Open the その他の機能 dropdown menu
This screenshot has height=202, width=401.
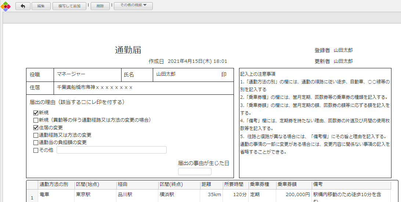pyautogui.click(x=133, y=6)
